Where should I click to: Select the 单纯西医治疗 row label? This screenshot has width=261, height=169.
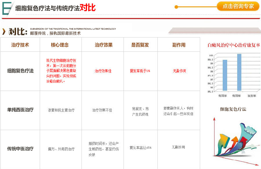[x=20, y=110]
